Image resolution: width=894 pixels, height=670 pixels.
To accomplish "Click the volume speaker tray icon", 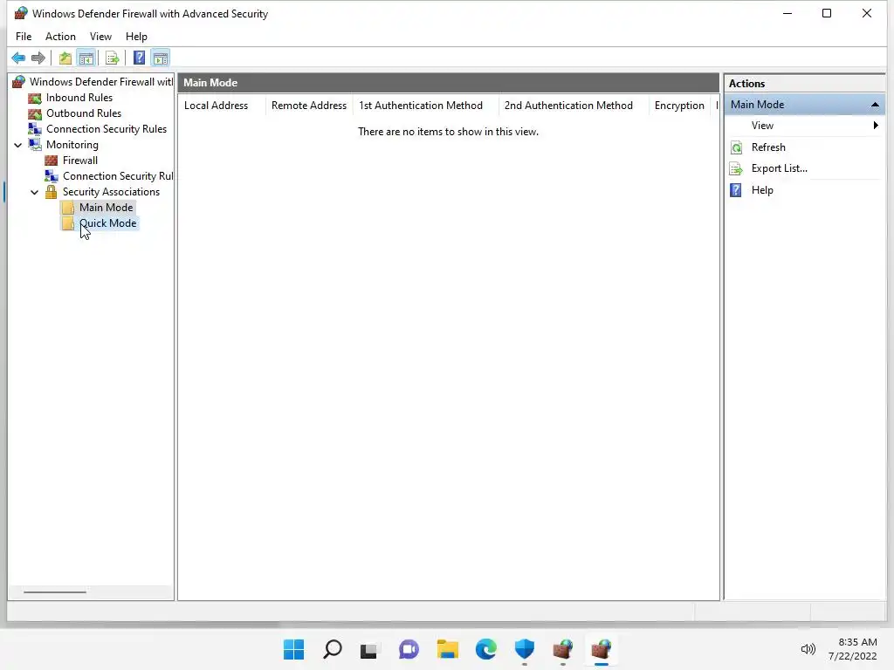I will 808,649.
